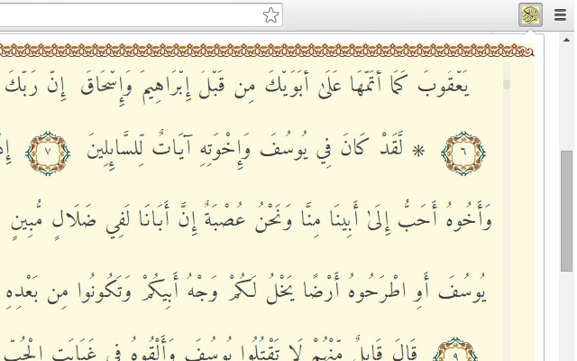Click the word مُّبِينٍ
Image resolution: width=577 pixels, height=361 pixels.
[27, 219]
